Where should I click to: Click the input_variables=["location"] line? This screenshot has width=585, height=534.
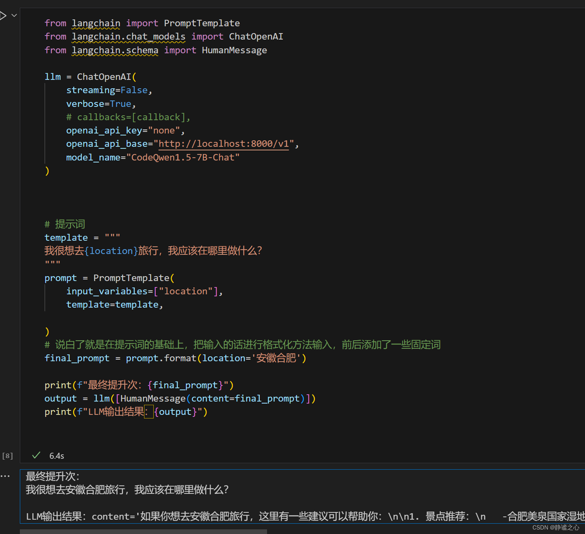pos(145,291)
